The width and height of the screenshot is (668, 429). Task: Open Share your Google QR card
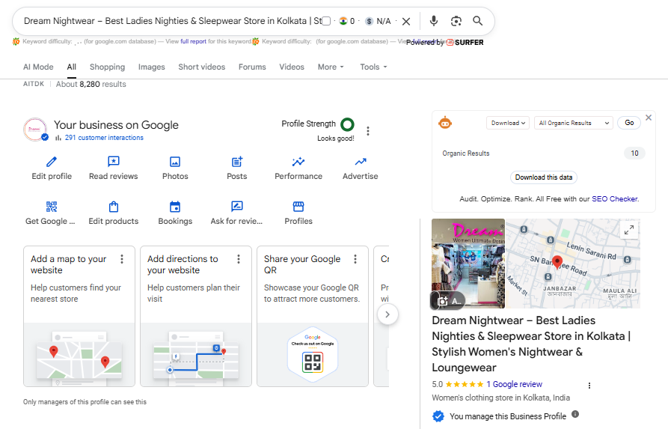pos(313,317)
